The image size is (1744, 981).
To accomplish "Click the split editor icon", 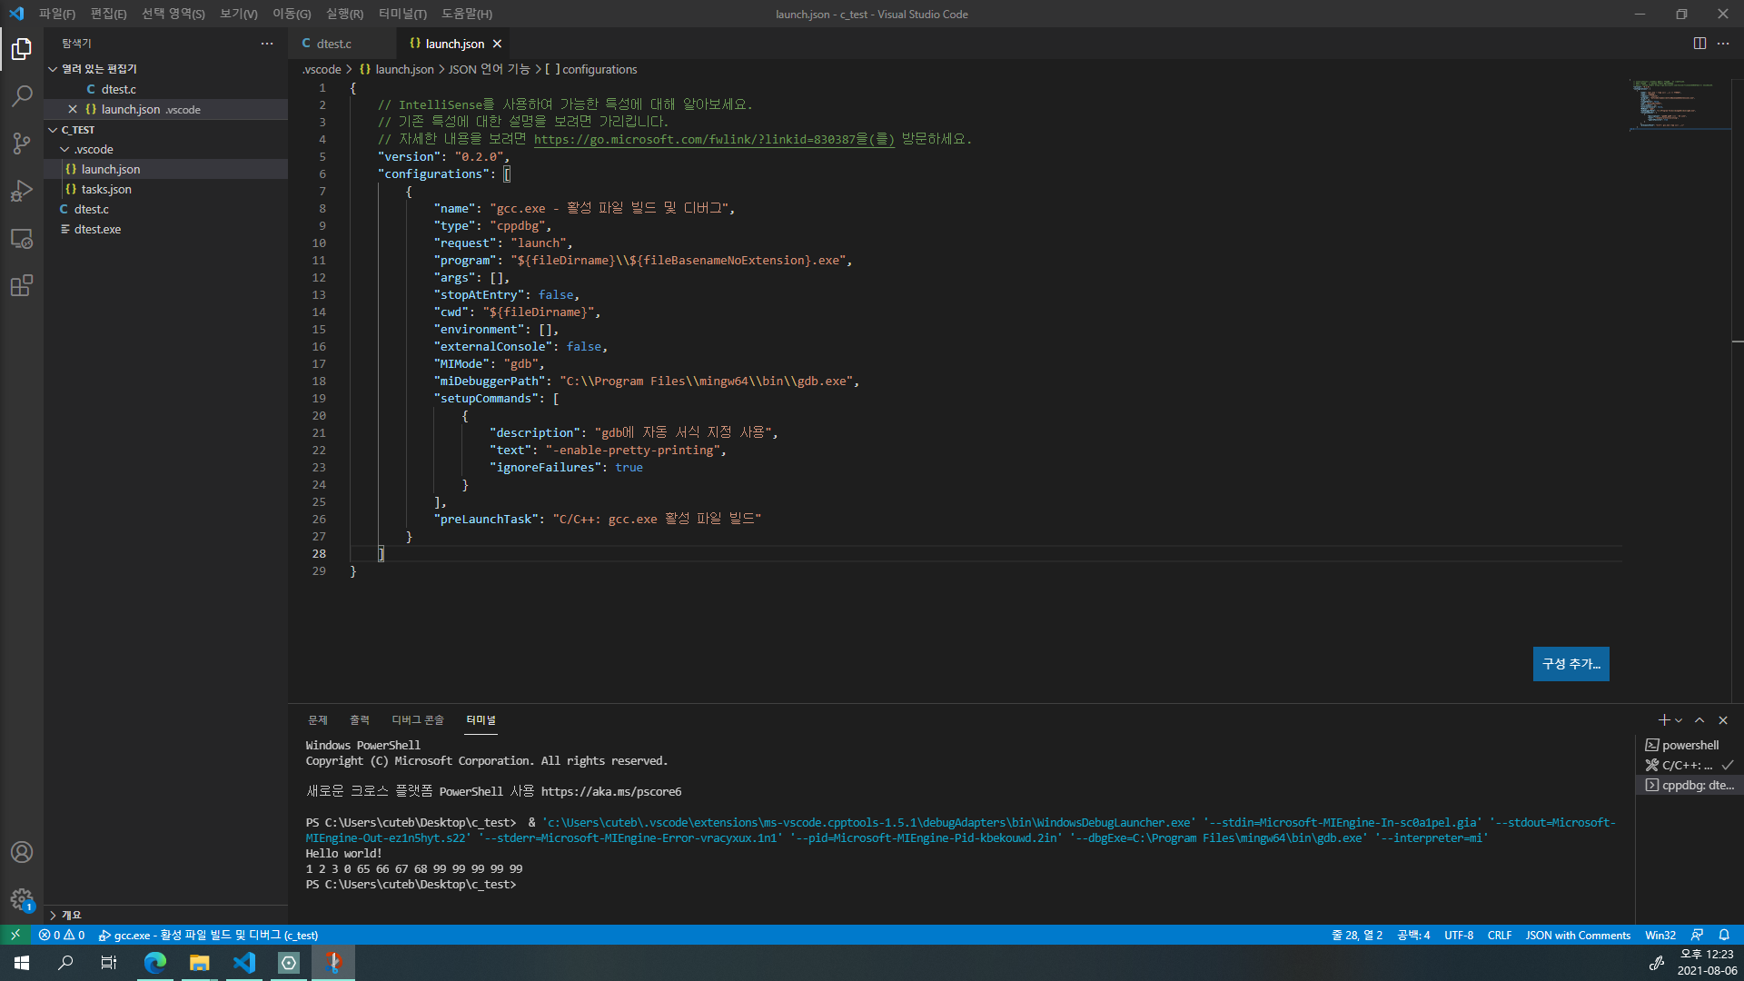I will click(x=1699, y=44).
